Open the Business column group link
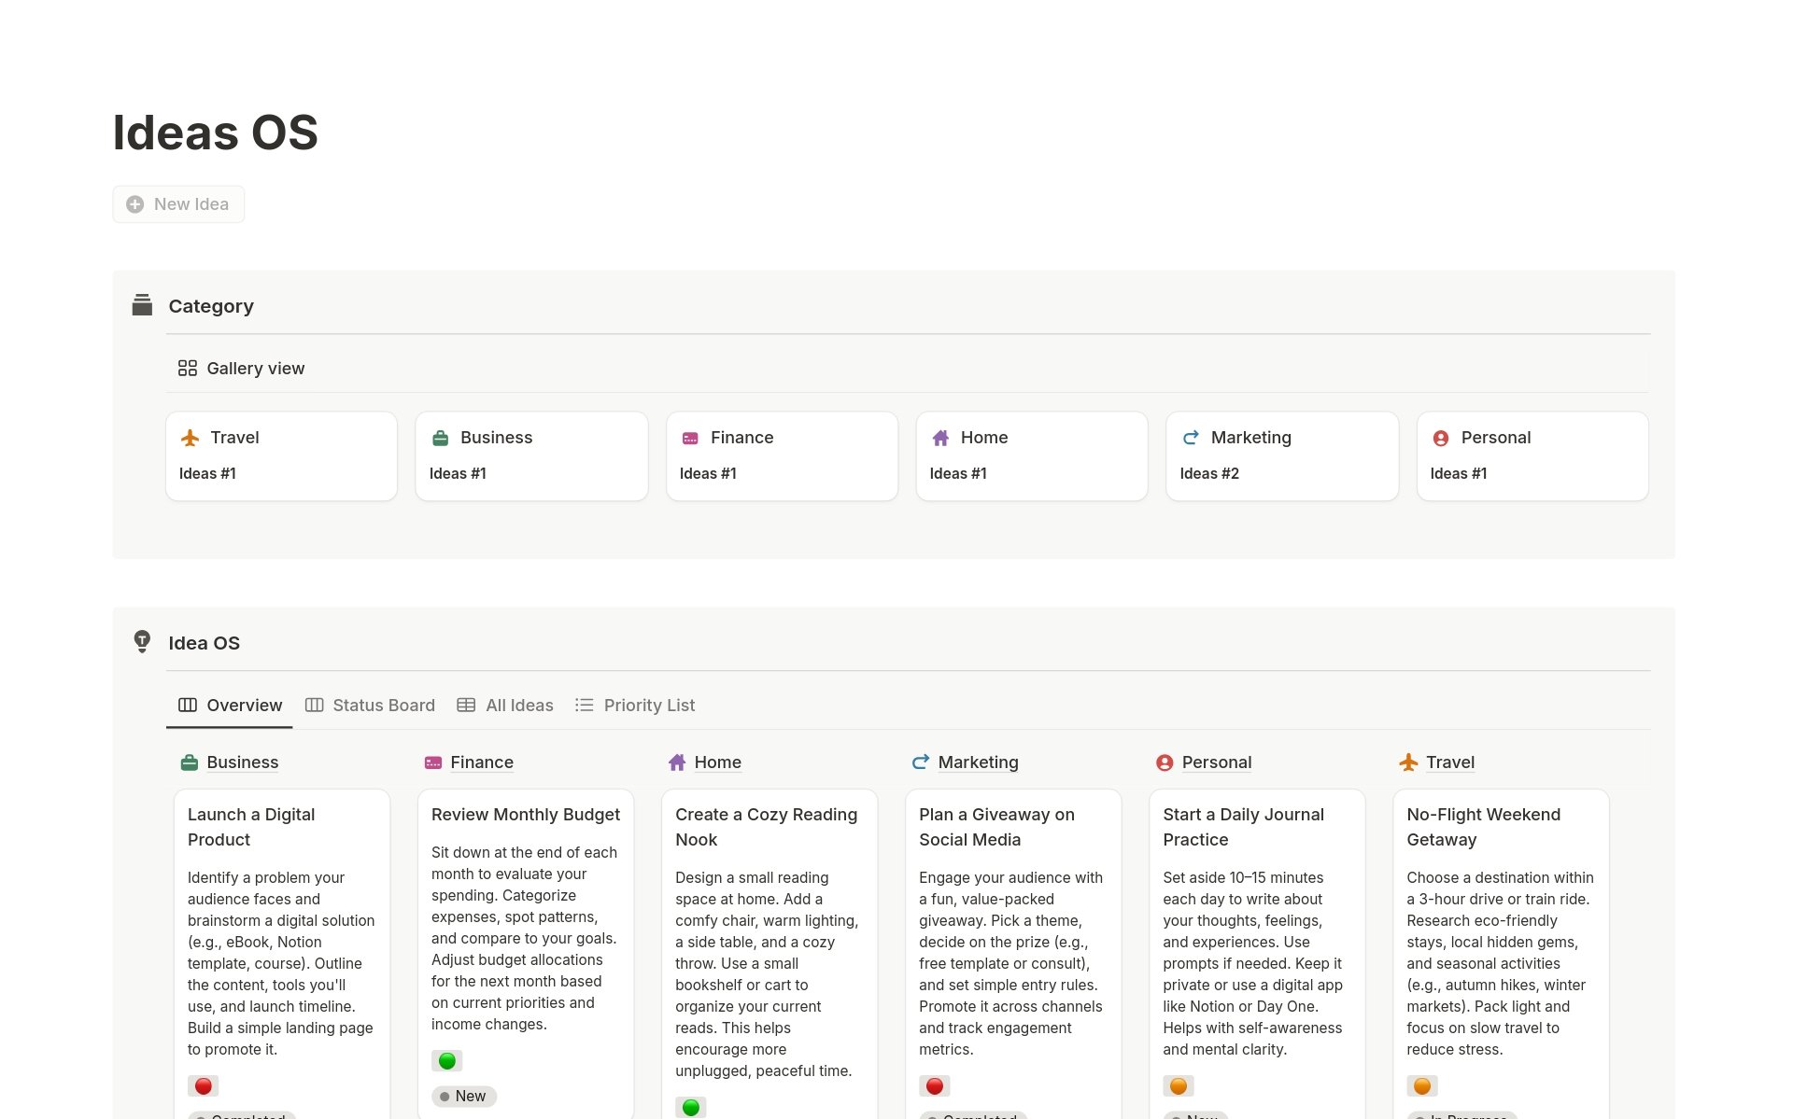Image resolution: width=1793 pixels, height=1119 pixels. tap(243, 762)
